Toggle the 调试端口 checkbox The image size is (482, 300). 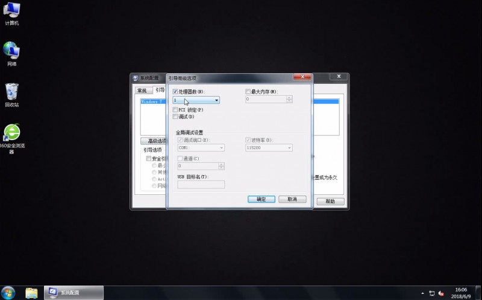point(180,140)
